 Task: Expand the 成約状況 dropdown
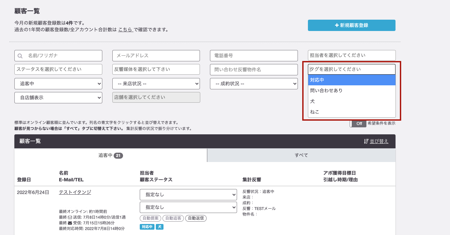tap(254, 84)
